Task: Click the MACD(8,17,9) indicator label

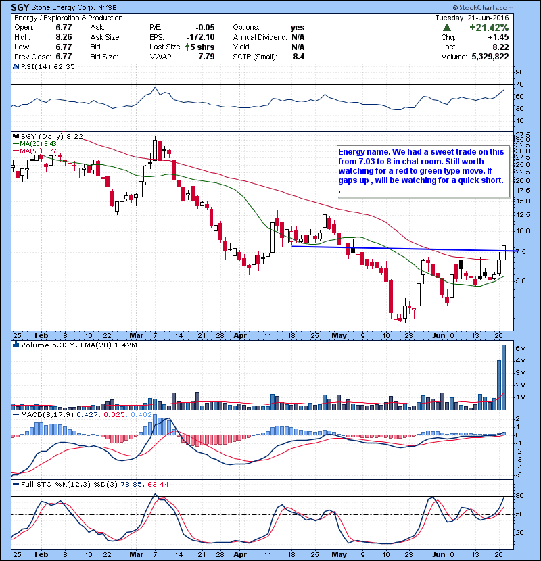Action: (x=47, y=414)
